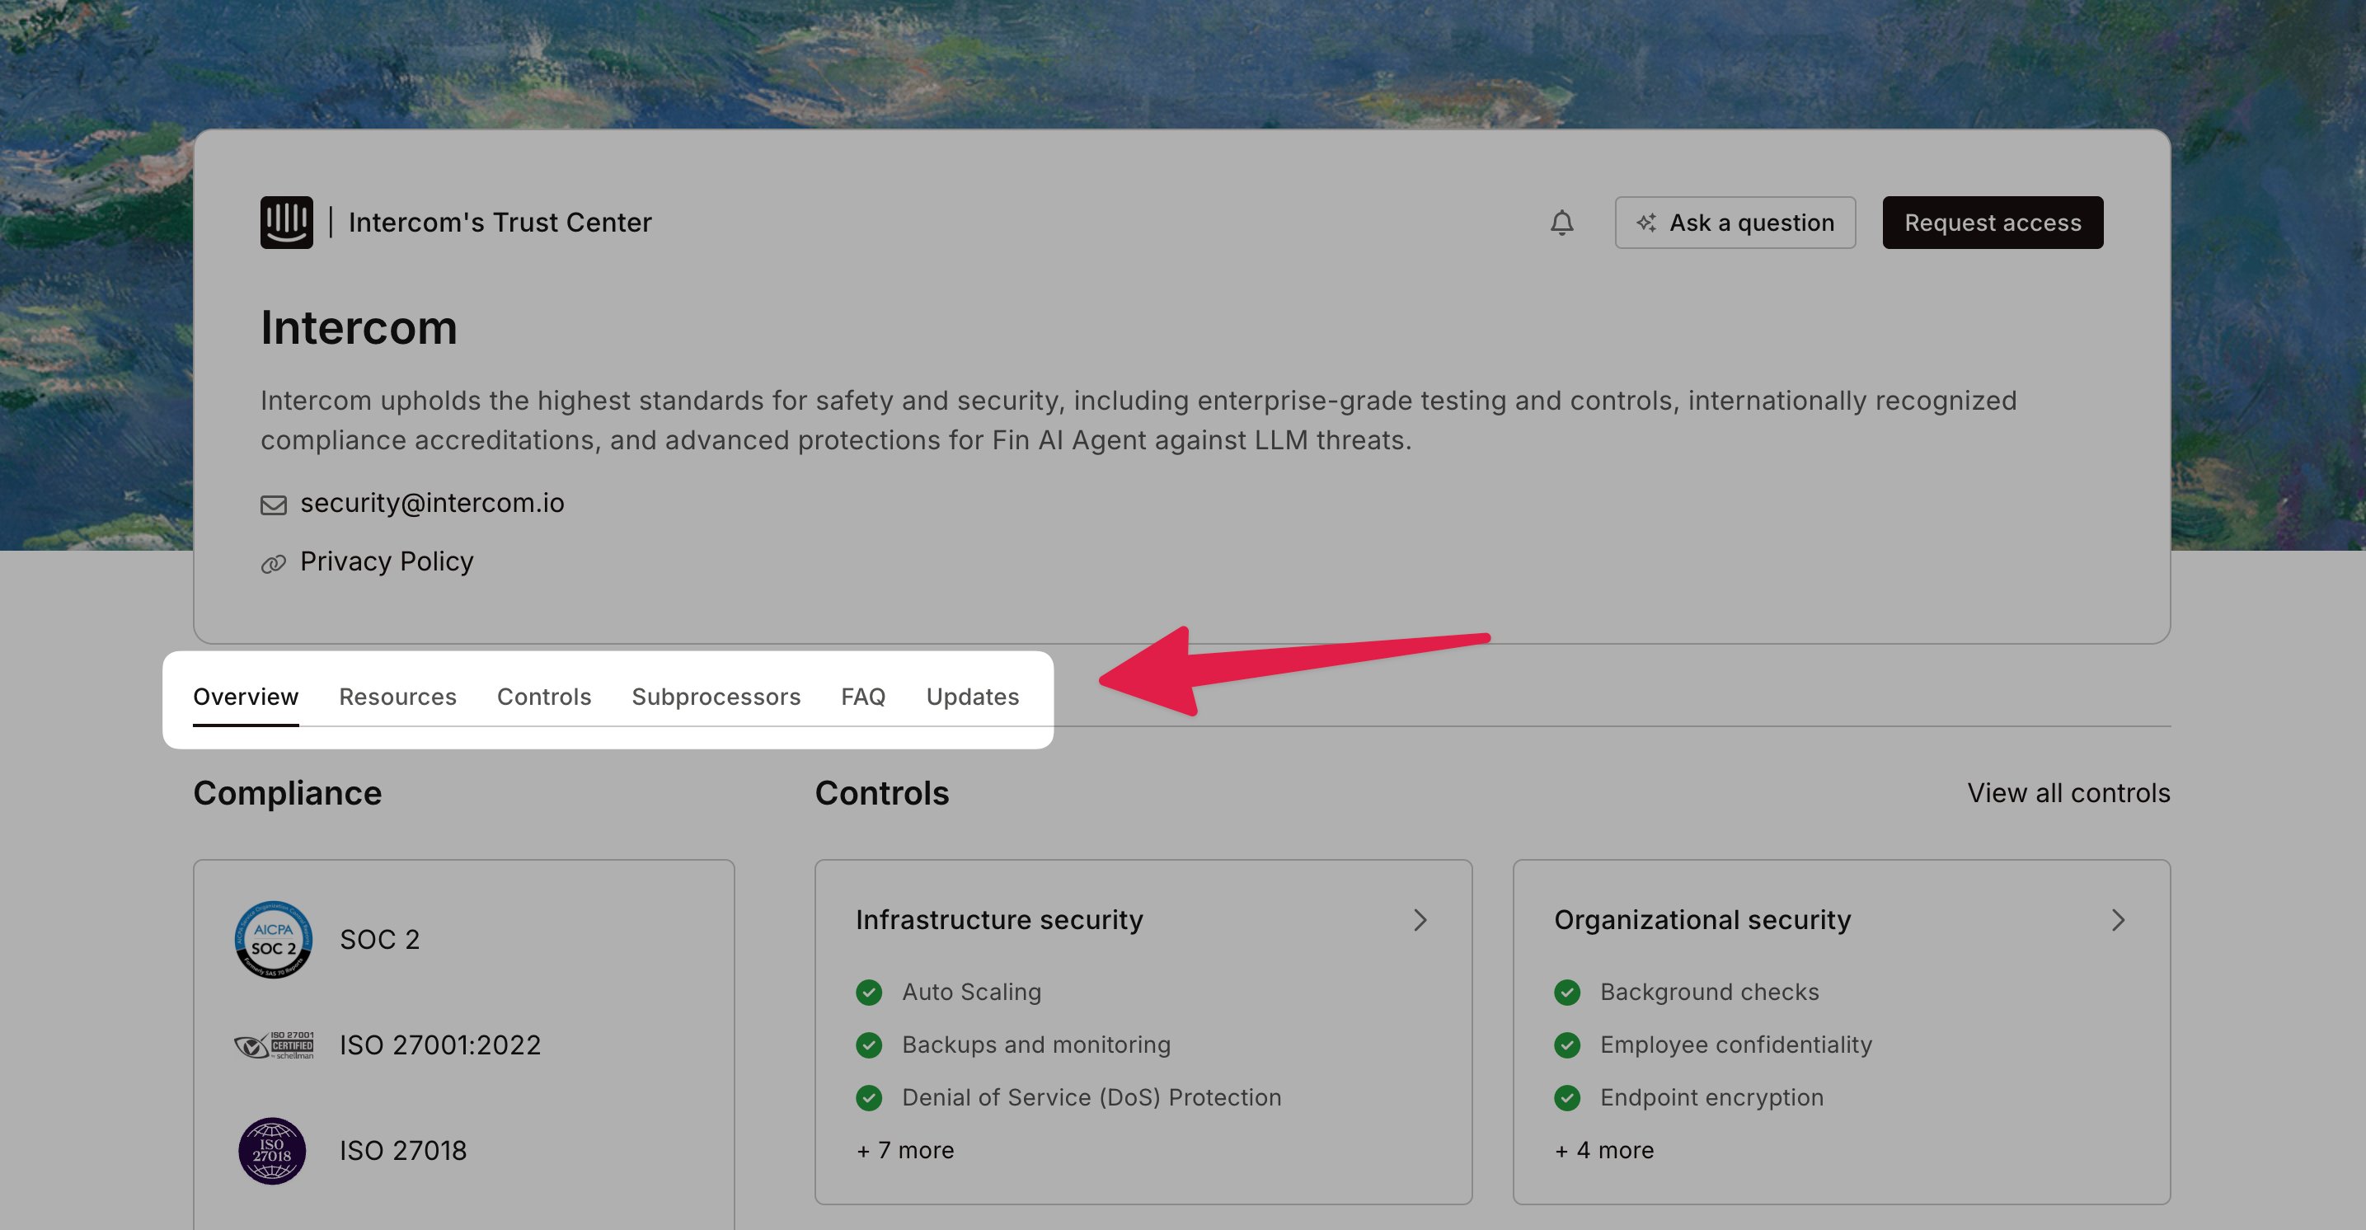This screenshot has height=1230, width=2366.
Task: Open the Controls tab
Action: pos(544,697)
